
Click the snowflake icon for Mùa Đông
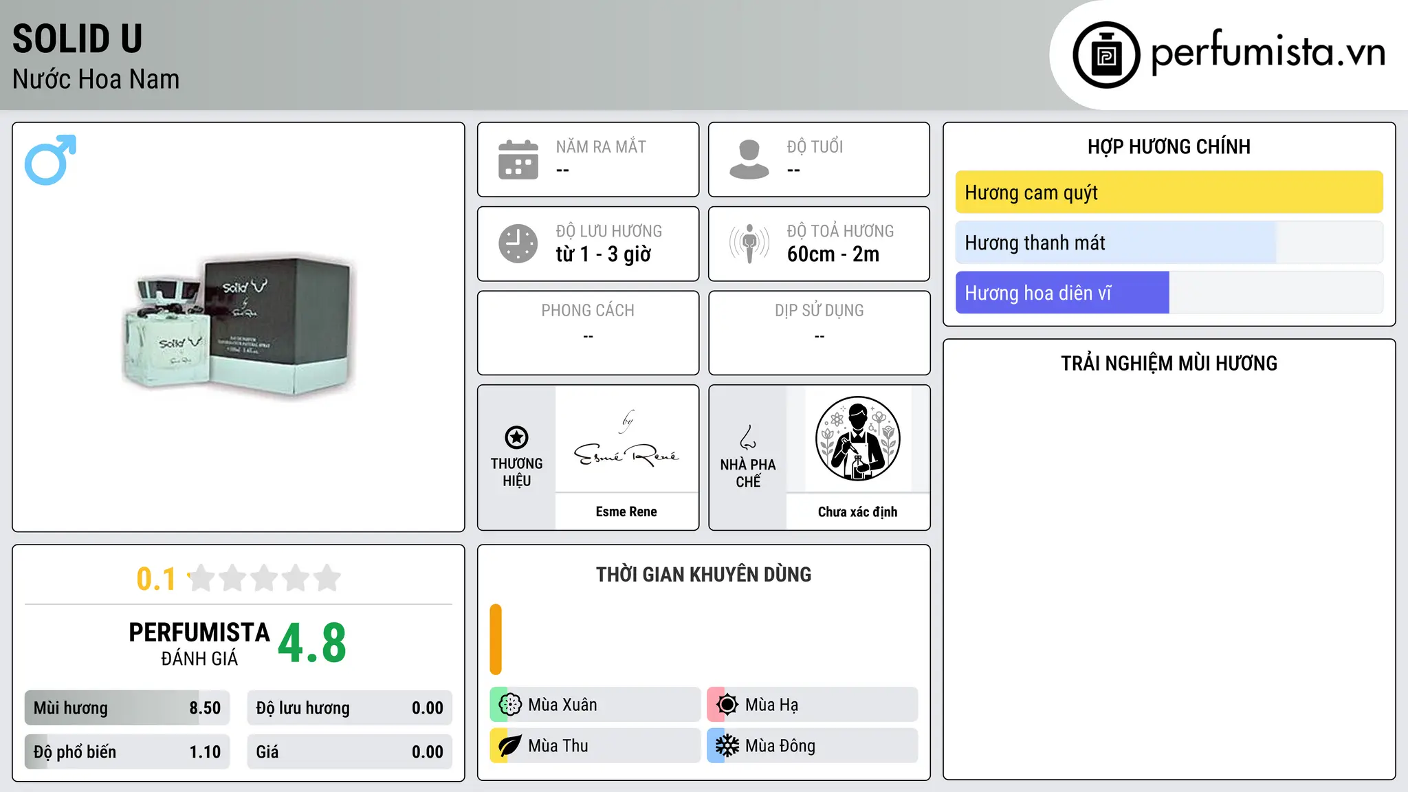tap(727, 746)
